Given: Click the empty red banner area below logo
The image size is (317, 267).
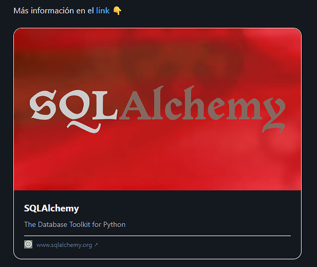Looking at the screenshot, I should point(157,162).
